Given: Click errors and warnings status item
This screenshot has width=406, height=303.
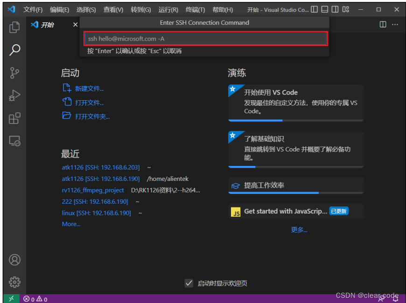Looking at the screenshot, I should point(35,299).
